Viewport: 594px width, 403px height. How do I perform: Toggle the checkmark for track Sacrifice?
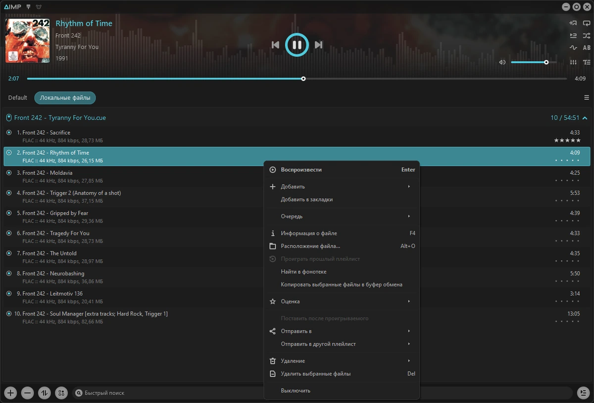pos(9,132)
